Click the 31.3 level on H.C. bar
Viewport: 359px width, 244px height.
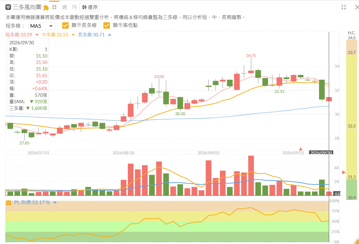pyautogui.click(x=352, y=177)
